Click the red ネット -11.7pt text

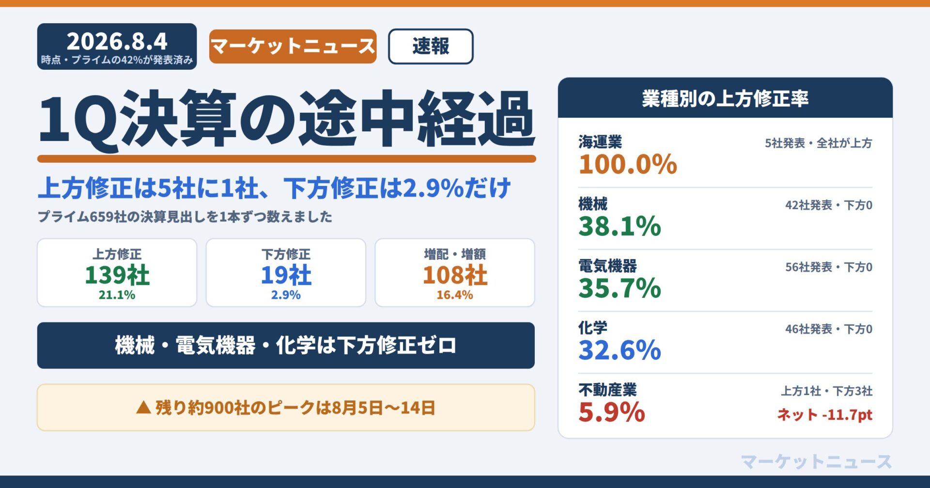[825, 415]
